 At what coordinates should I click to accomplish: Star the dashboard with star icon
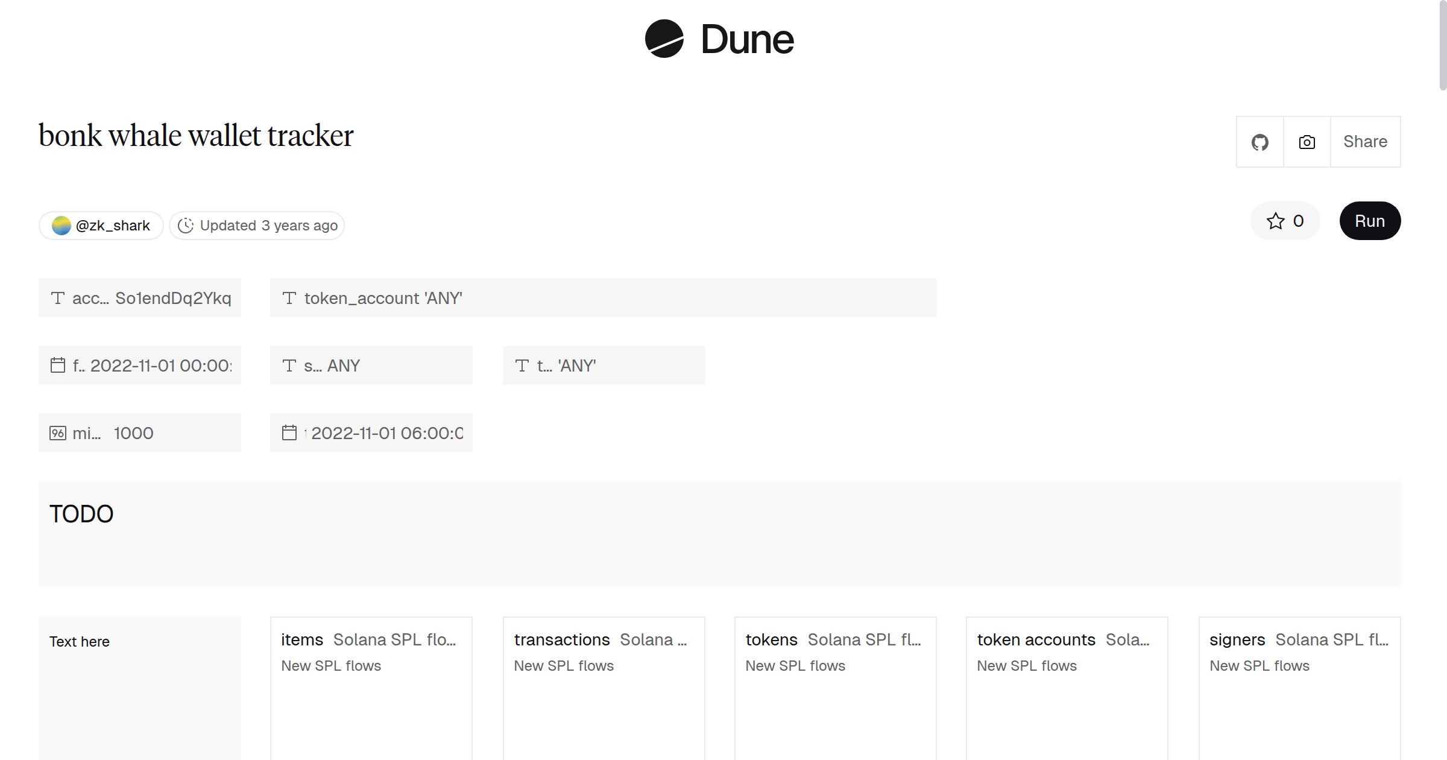(x=1275, y=221)
